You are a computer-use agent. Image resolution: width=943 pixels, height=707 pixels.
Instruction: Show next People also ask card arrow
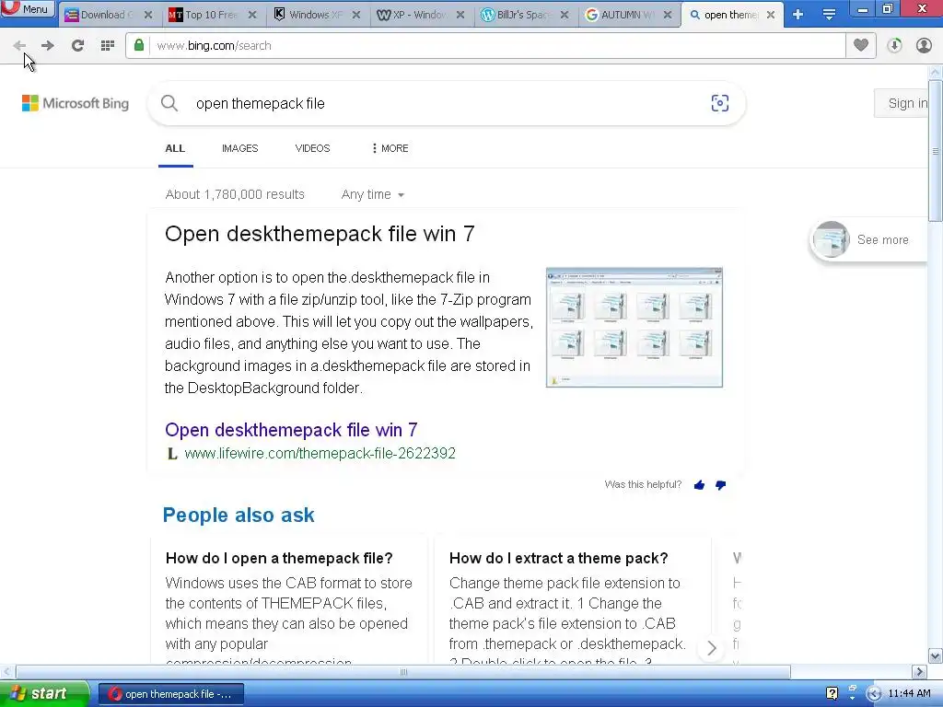712,648
